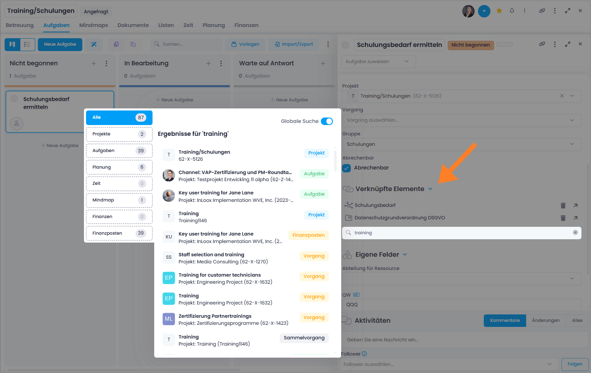Open the Planung tab

tap(214, 25)
